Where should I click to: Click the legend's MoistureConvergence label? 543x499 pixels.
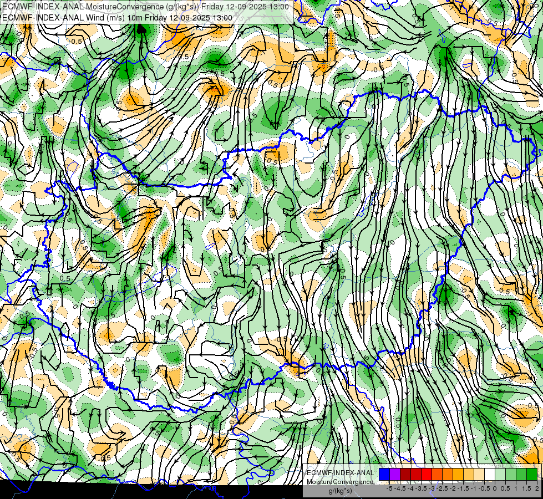point(340,482)
